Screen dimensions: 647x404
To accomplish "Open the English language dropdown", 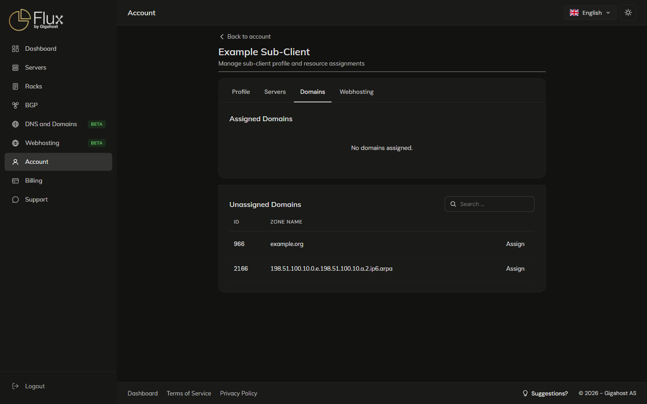I will tap(590, 13).
